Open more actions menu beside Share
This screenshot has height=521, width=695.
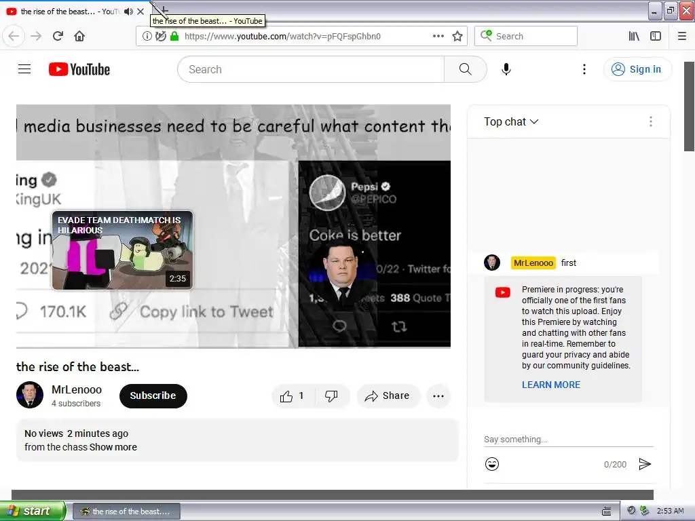[438, 396]
